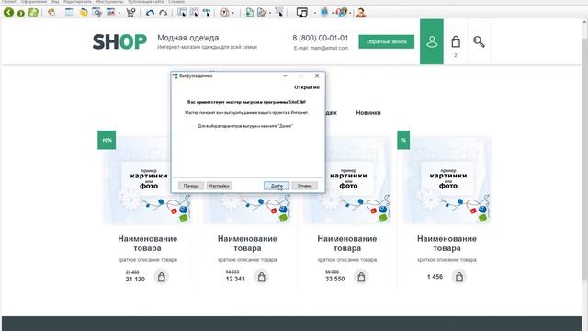
Task: Redo the last action
Action: (164, 13)
